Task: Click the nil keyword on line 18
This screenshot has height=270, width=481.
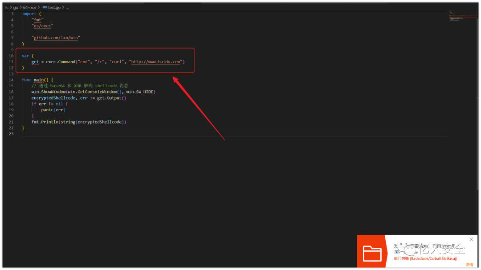Action: coord(59,104)
